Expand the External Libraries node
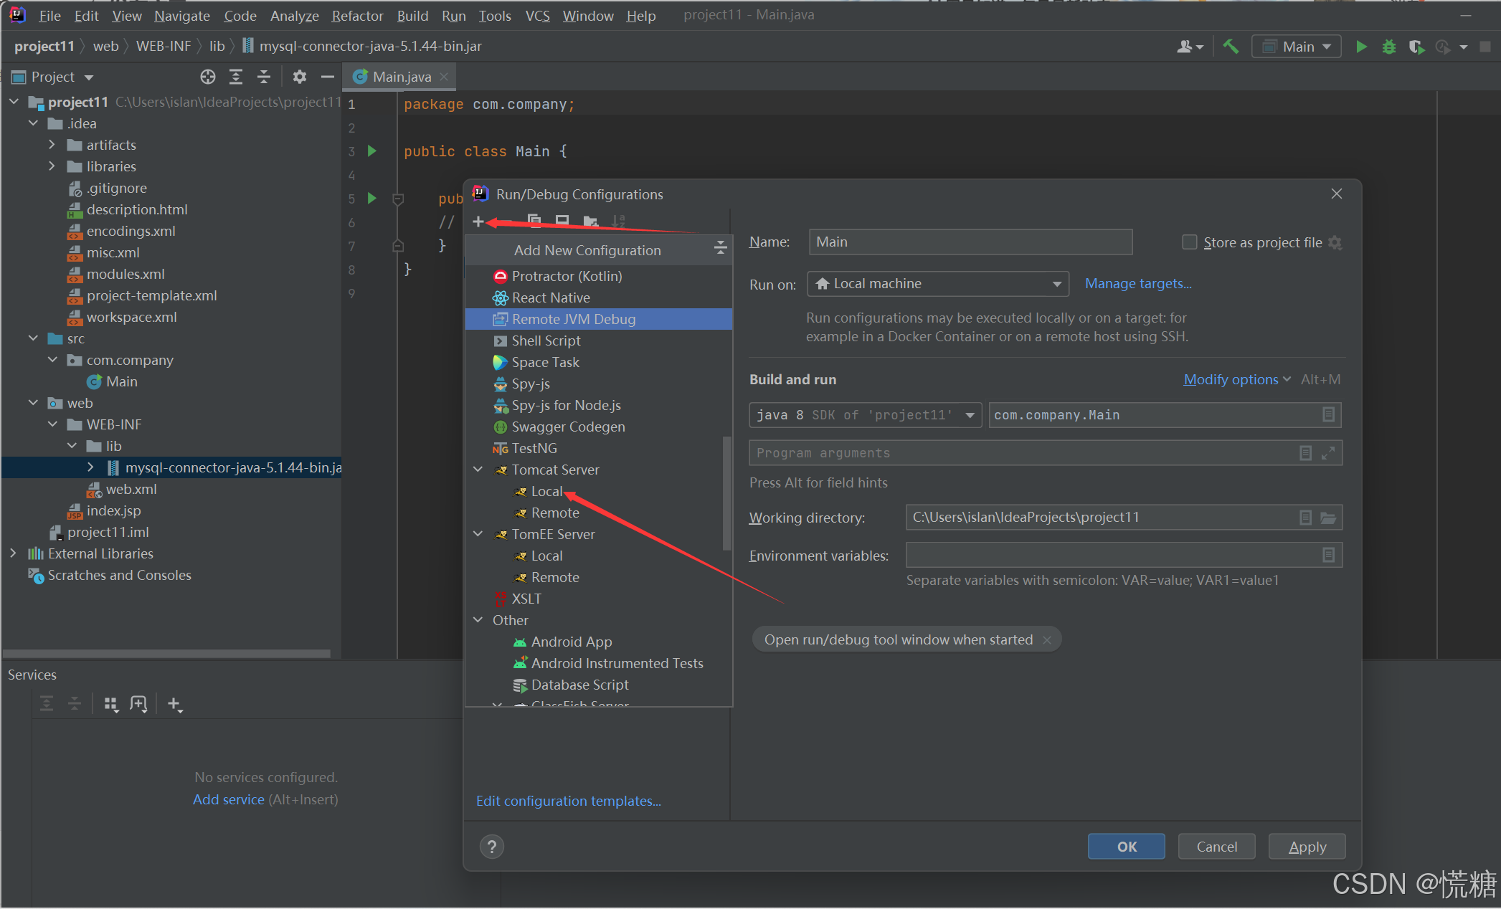 click(14, 553)
